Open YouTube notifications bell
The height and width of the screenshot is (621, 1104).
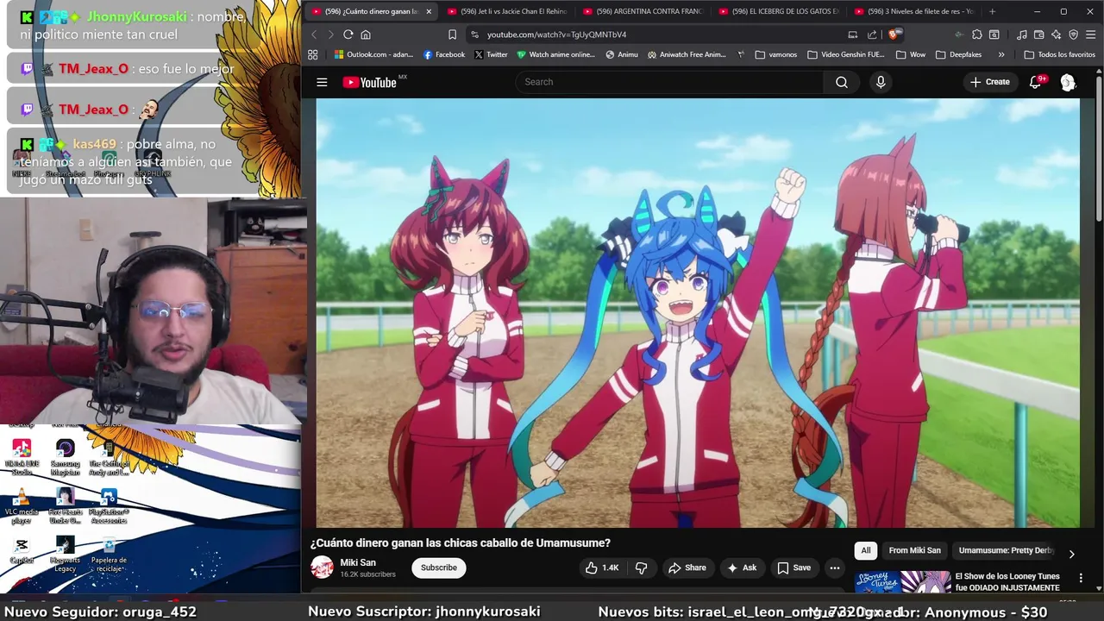1036,82
